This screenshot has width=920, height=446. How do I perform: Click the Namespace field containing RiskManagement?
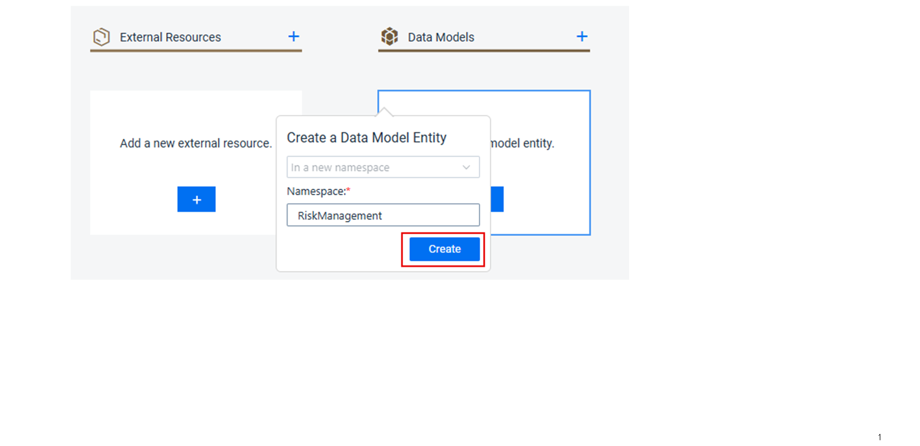(x=383, y=215)
